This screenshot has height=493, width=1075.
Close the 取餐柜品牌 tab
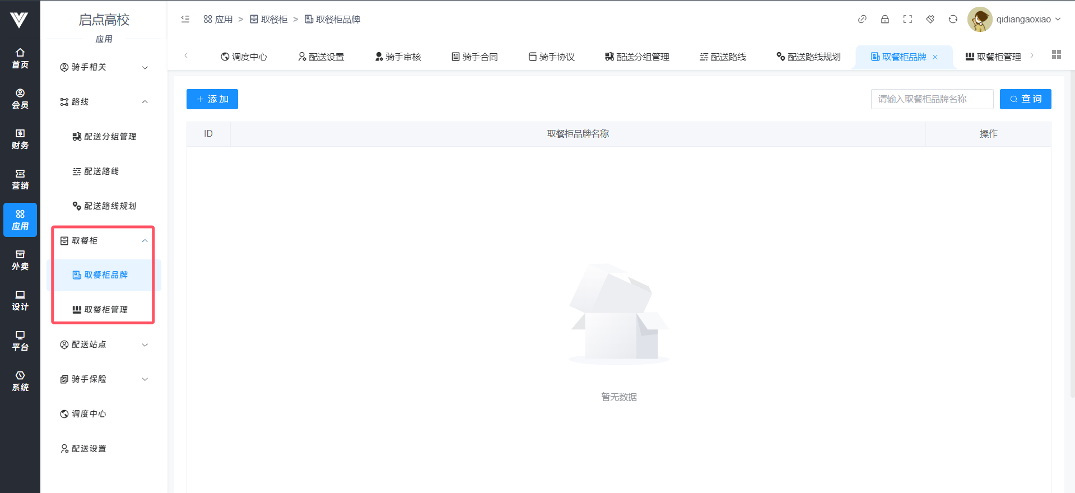(x=935, y=57)
